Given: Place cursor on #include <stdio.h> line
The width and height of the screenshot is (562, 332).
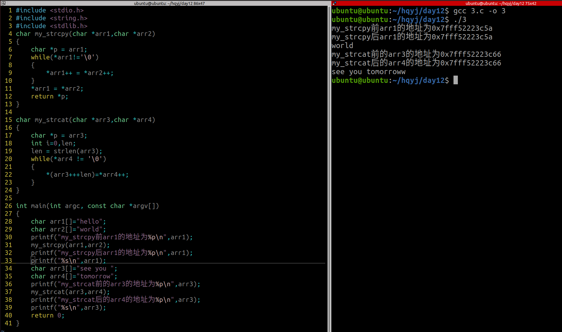Looking at the screenshot, I should tap(50, 10).
